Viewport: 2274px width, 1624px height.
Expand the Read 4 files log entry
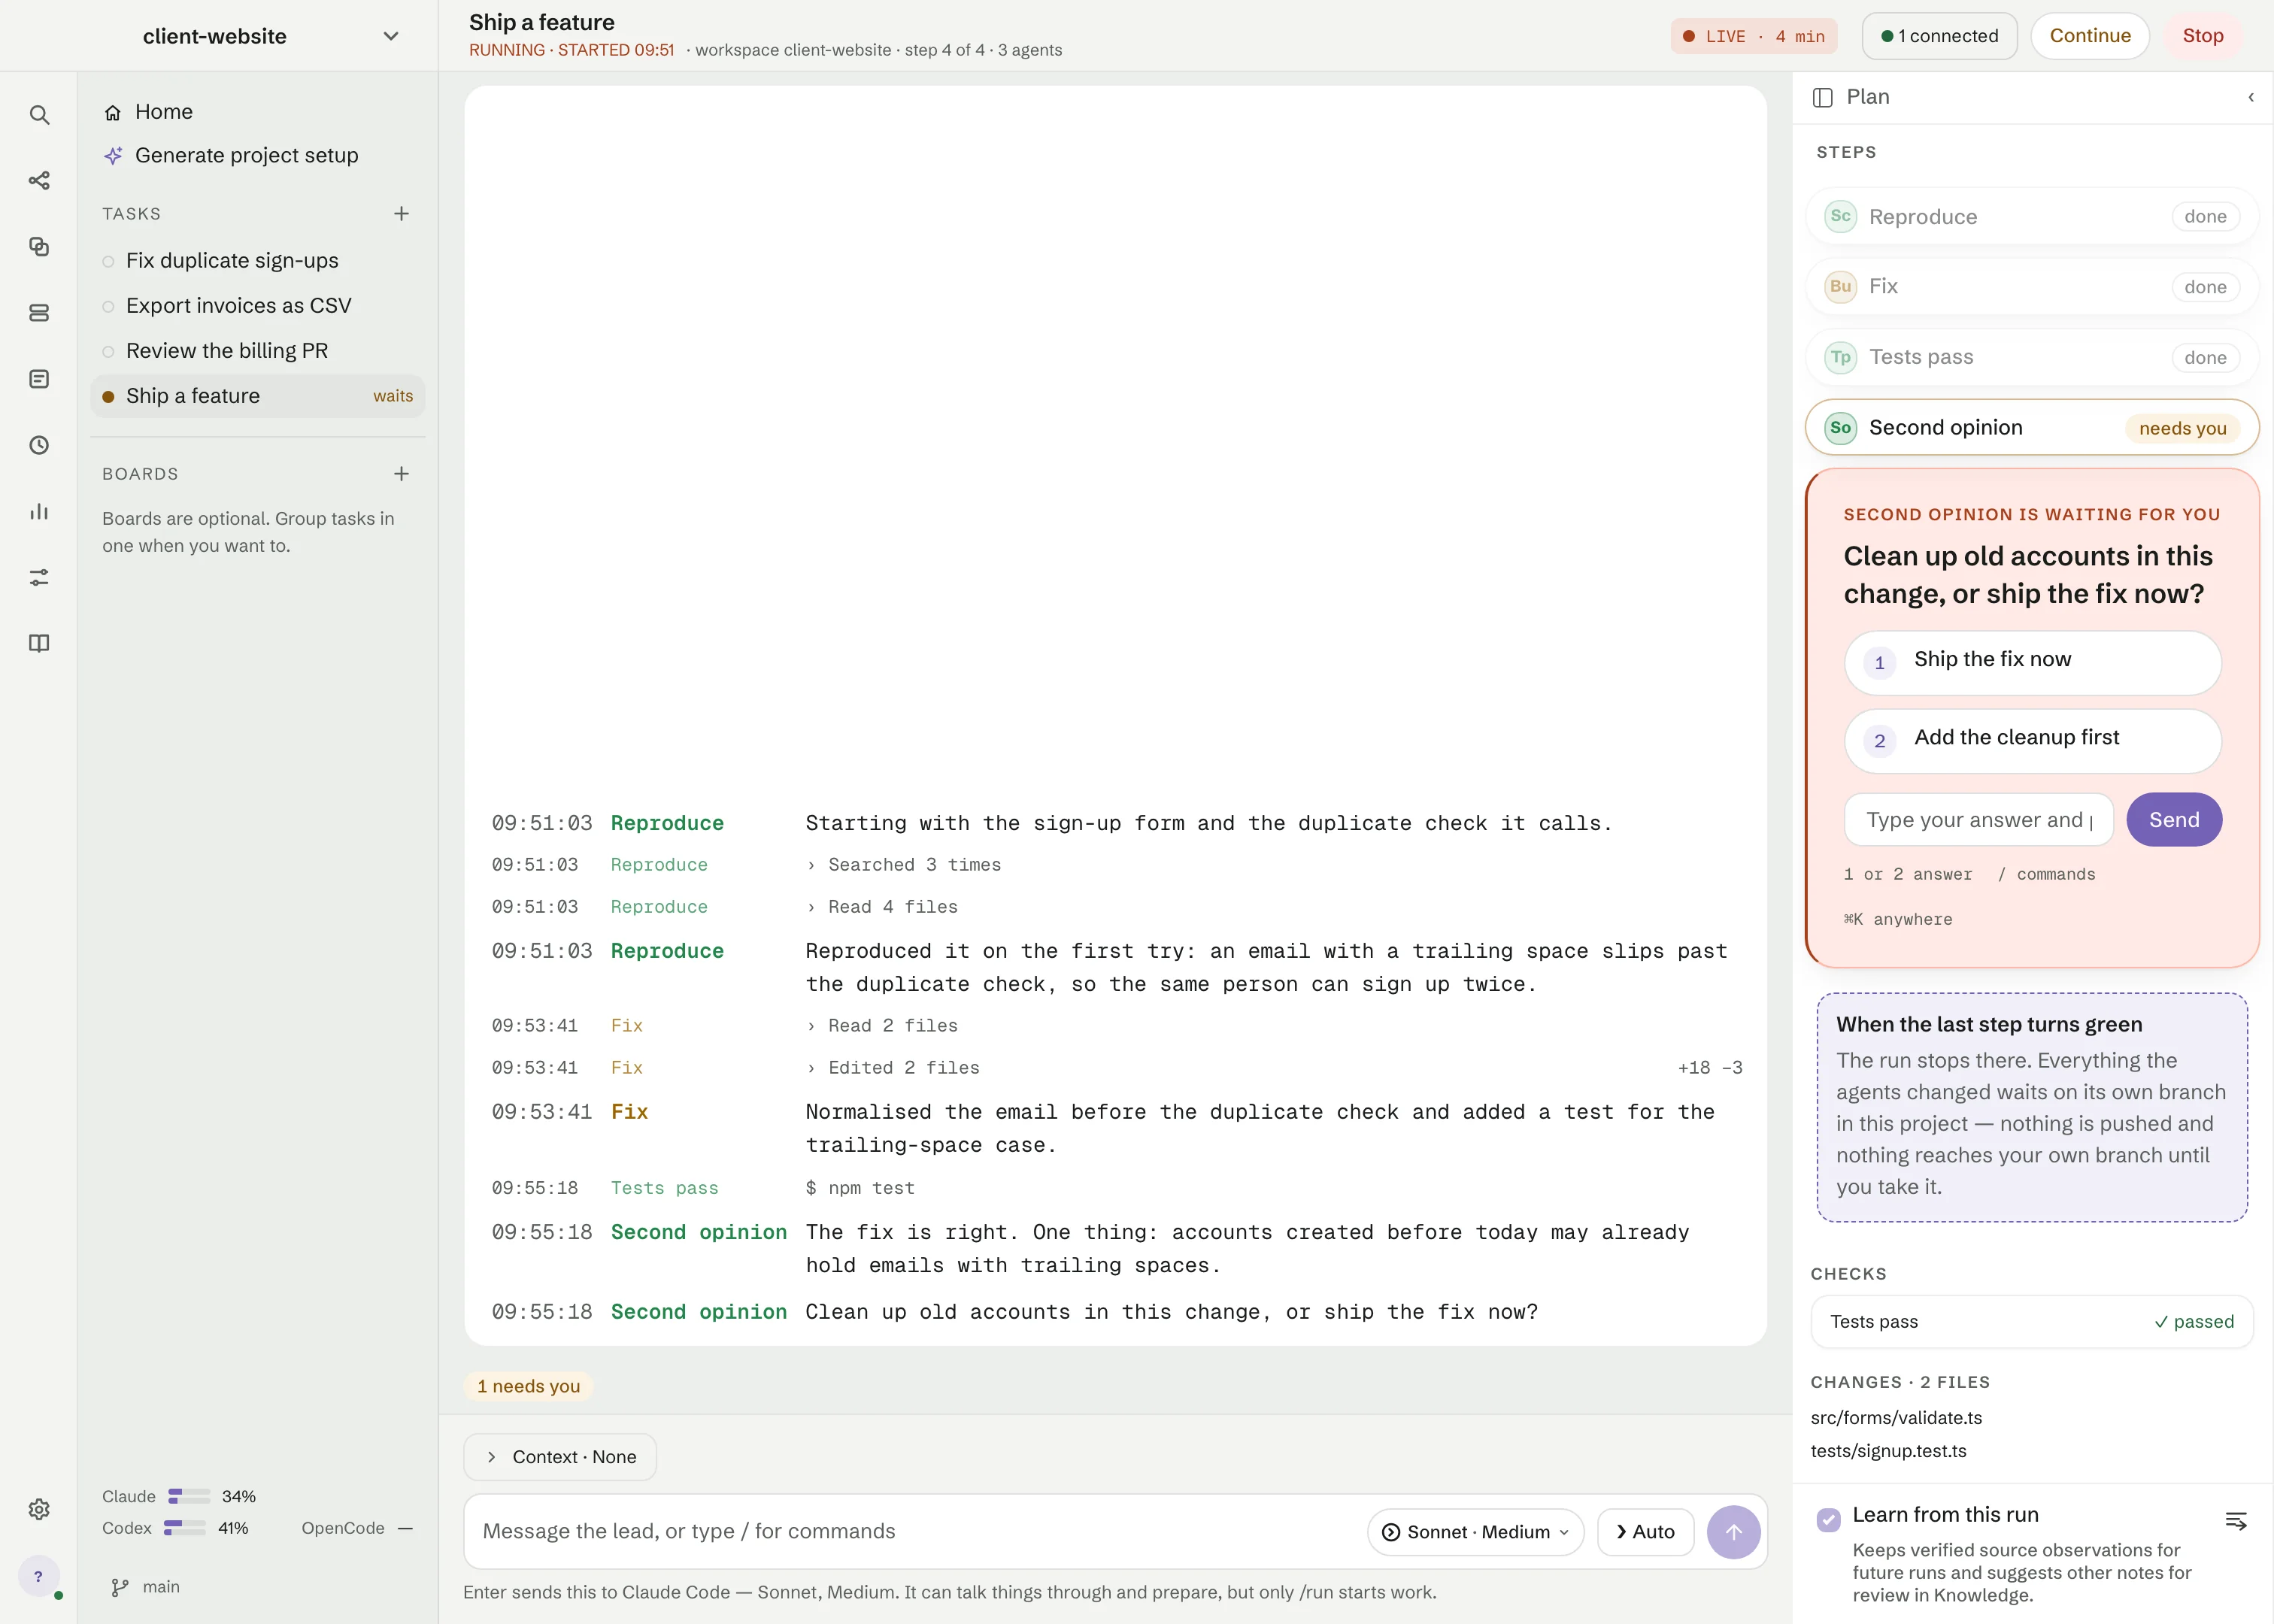tap(881, 907)
